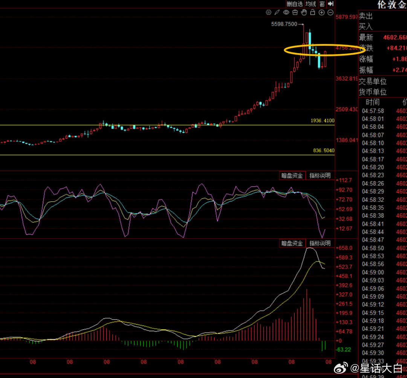Toggle the eye visibility icon
This screenshot has width=407, height=378.
click(x=286, y=12)
